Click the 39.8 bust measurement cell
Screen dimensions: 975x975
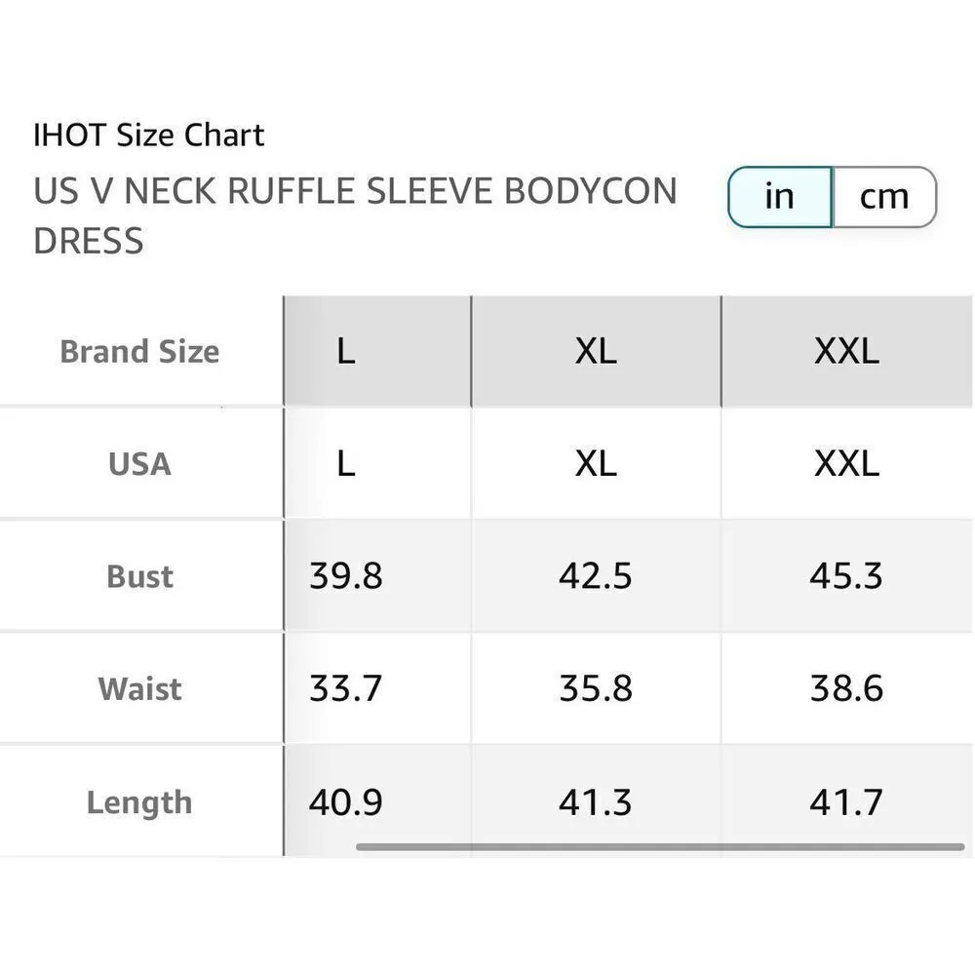[346, 576]
